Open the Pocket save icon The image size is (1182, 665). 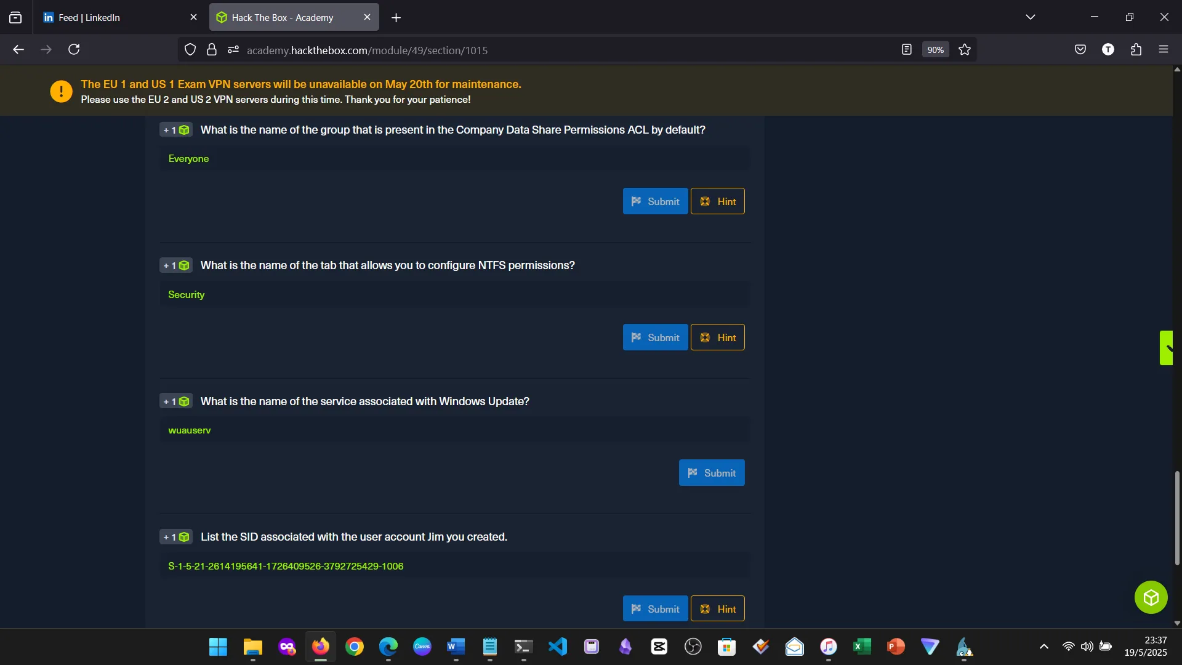(1080, 50)
